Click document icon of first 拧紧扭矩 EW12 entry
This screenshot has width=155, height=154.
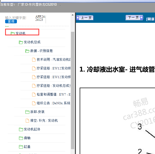click(34, 68)
